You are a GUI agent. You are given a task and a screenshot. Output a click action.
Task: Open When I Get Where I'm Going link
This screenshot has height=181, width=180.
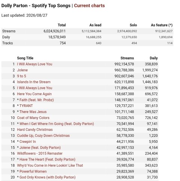click(57, 124)
